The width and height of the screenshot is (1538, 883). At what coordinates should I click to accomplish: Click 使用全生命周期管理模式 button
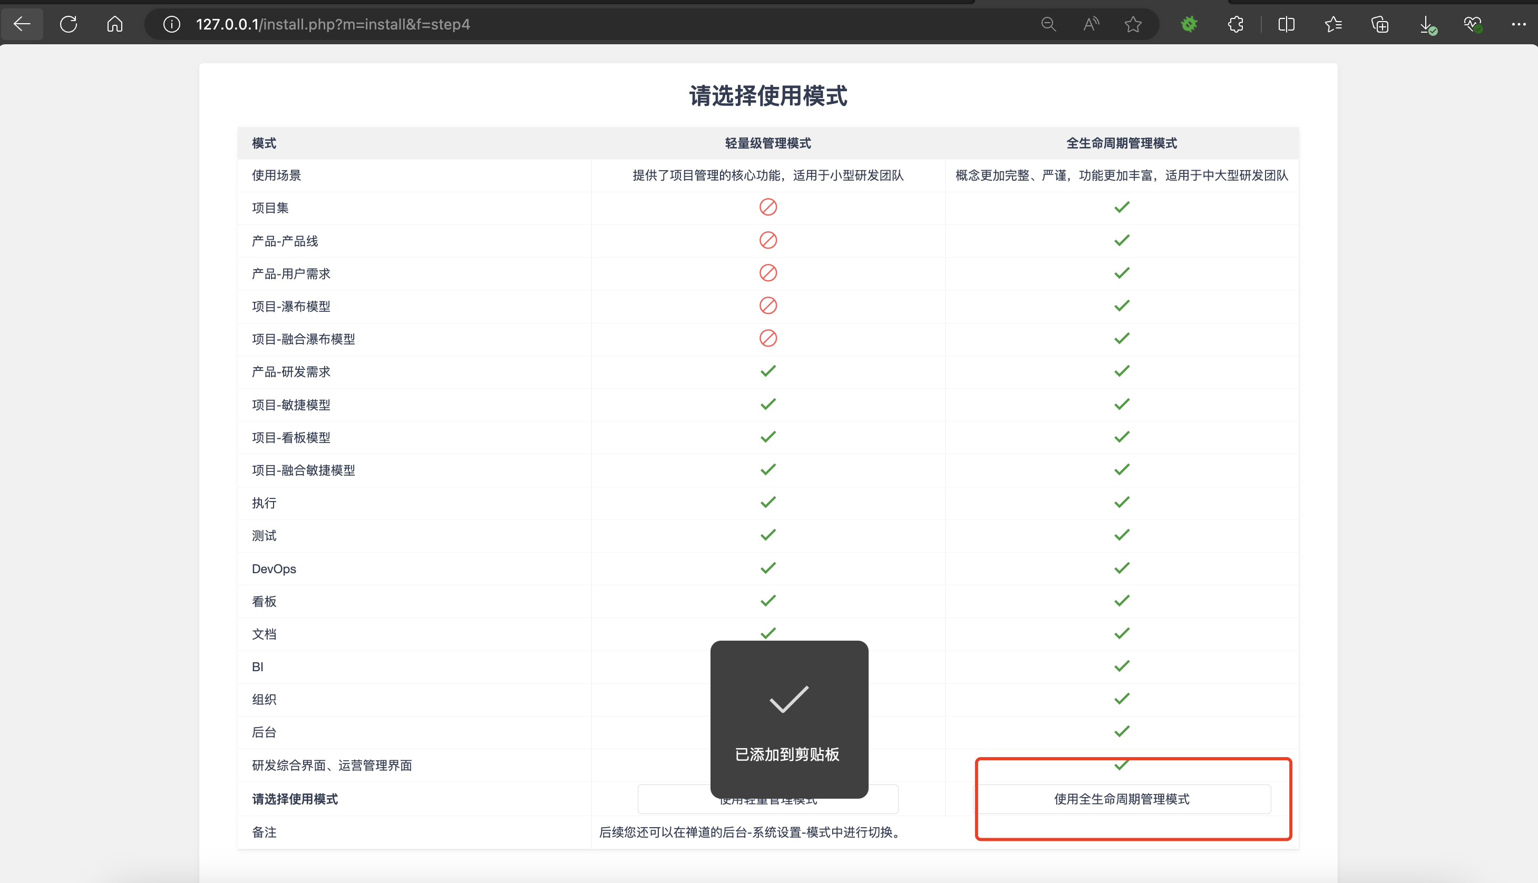1122,799
